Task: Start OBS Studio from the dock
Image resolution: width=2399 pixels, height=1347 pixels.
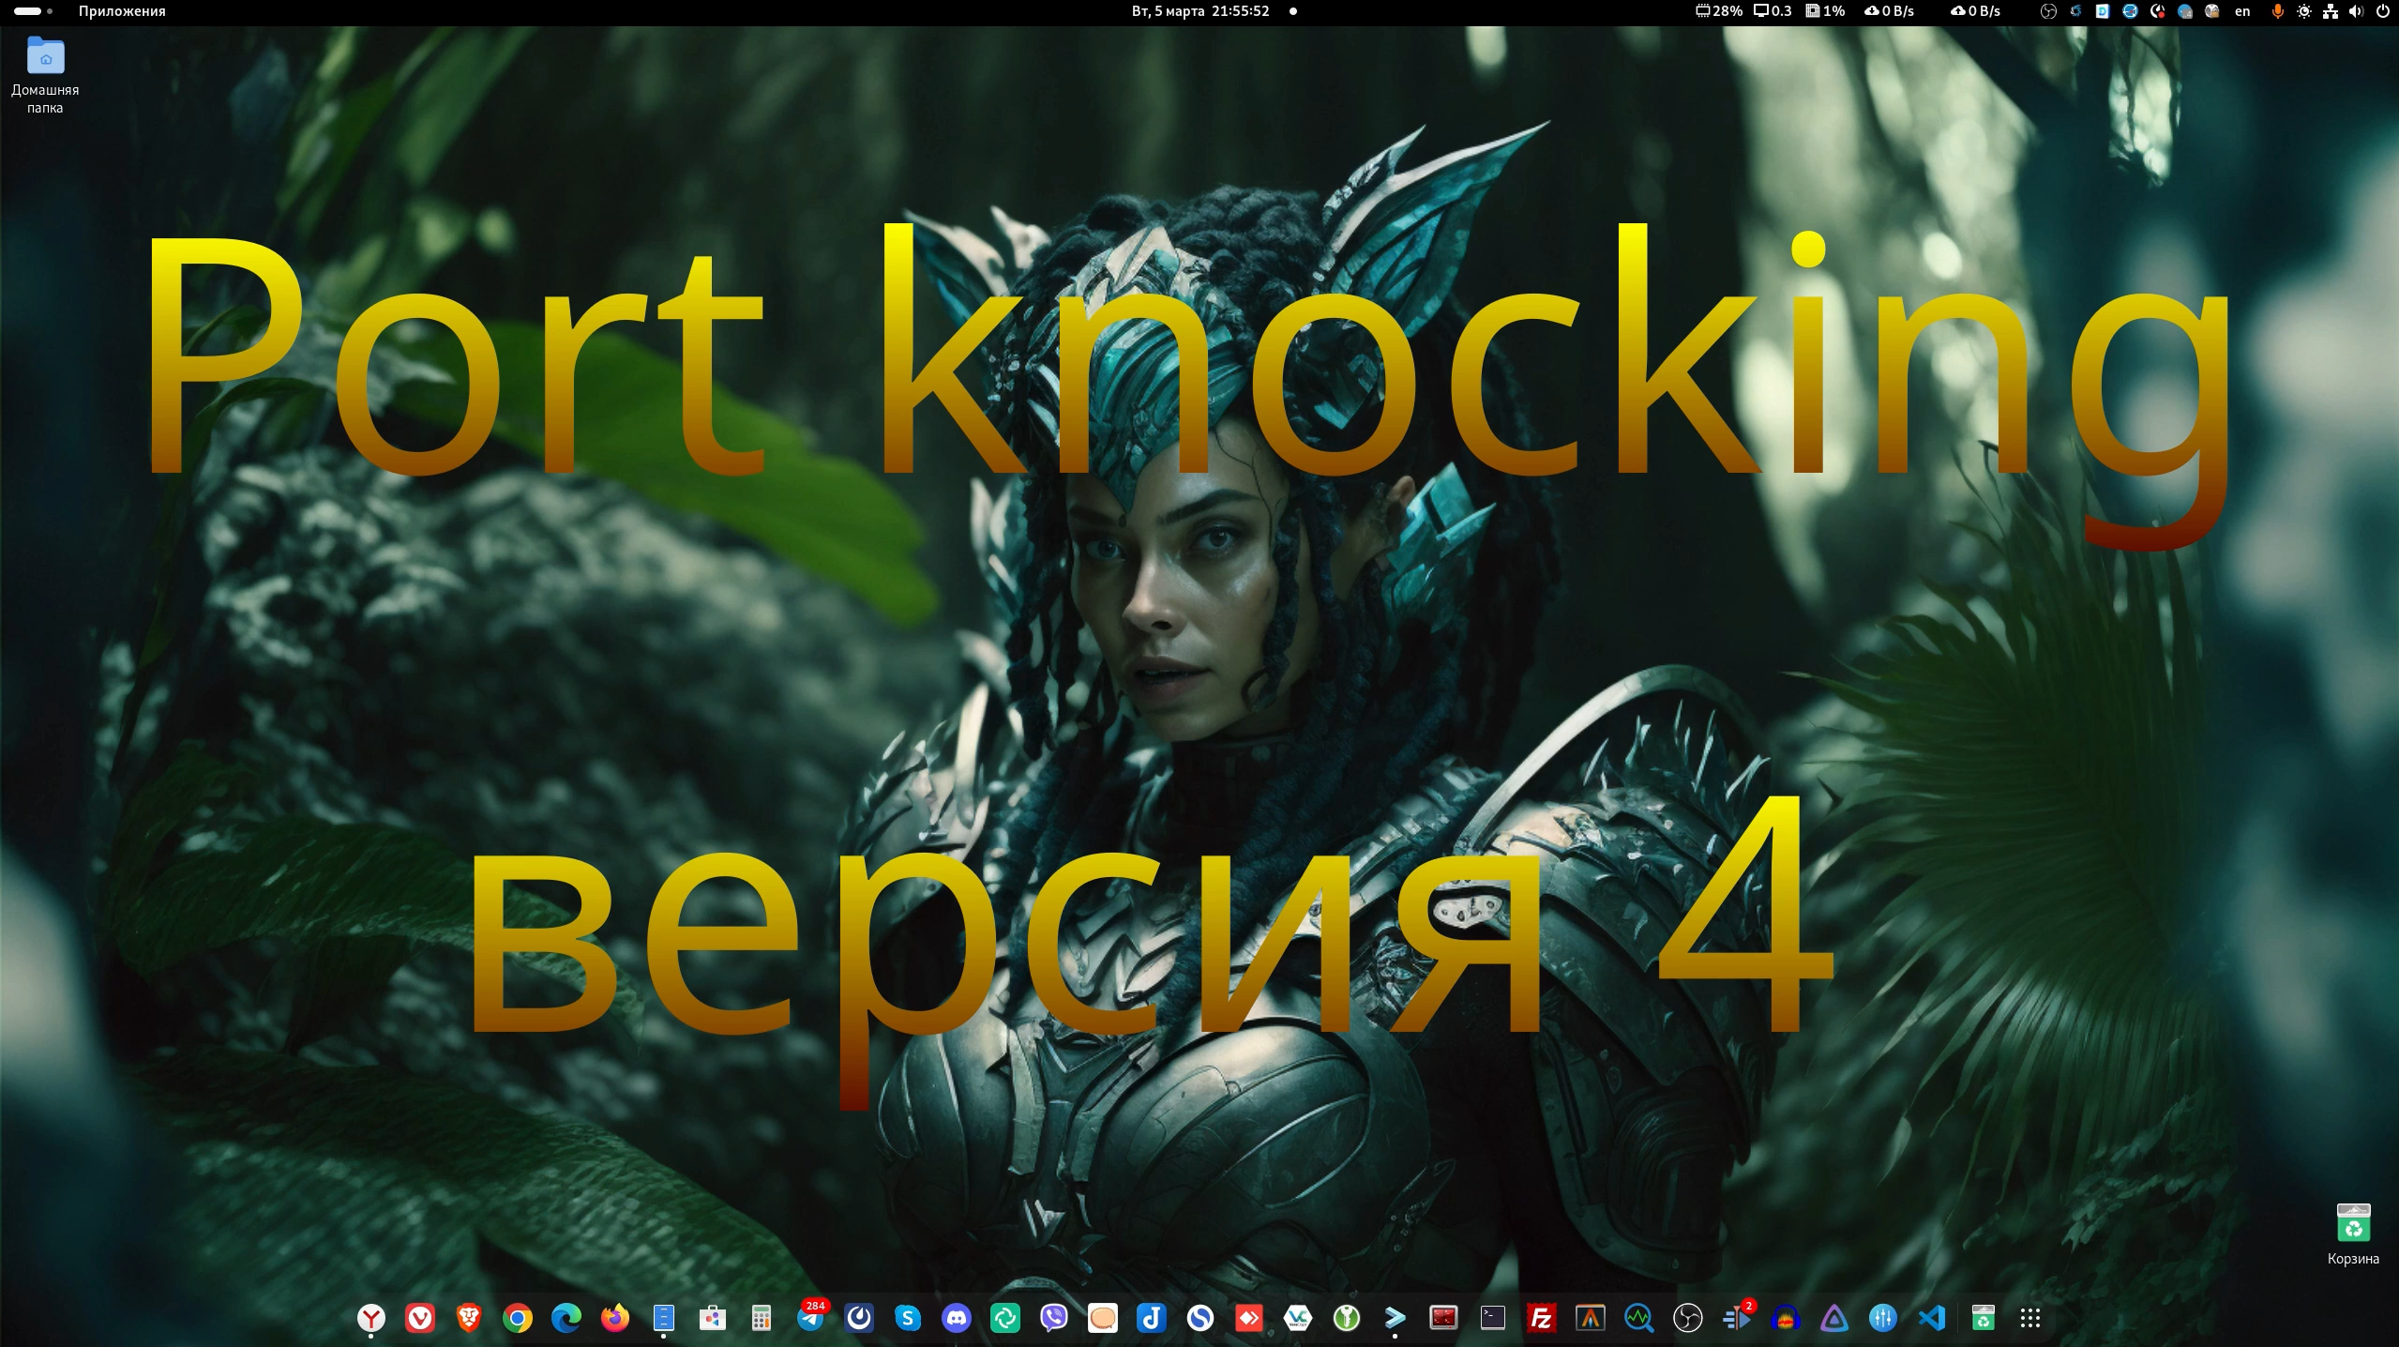Action: (x=1686, y=1318)
